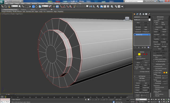Click the Play Animation button
170x103 pixels.
(154, 100)
